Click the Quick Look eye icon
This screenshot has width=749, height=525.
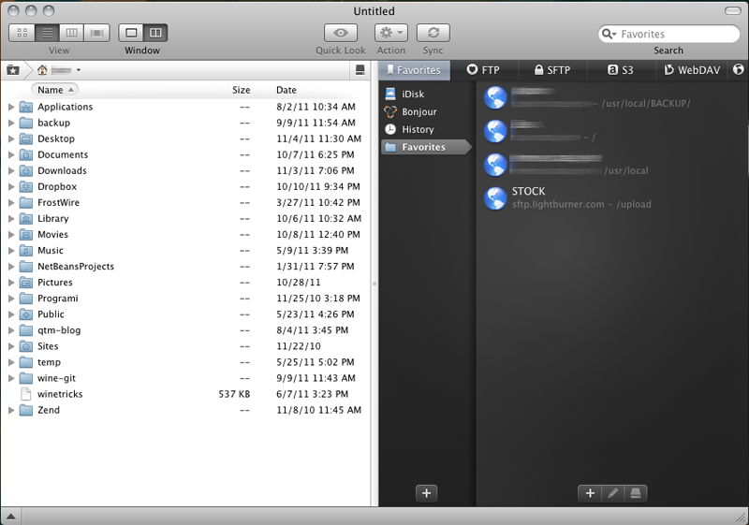[340, 34]
